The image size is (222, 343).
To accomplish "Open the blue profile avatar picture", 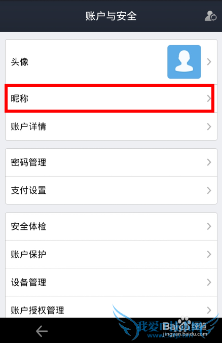I will [x=184, y=62].
